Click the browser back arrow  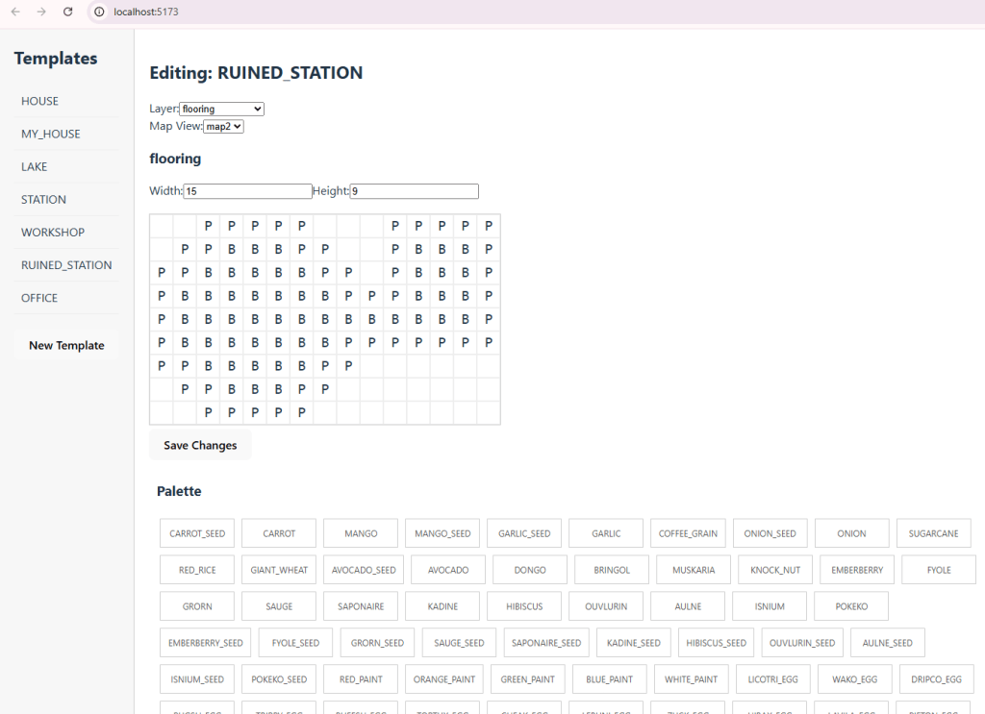[x=15, y=12]
